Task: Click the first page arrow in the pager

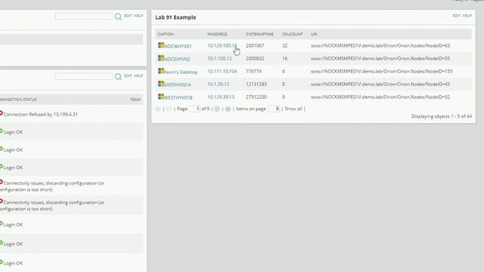Action: tap(158, 109)
